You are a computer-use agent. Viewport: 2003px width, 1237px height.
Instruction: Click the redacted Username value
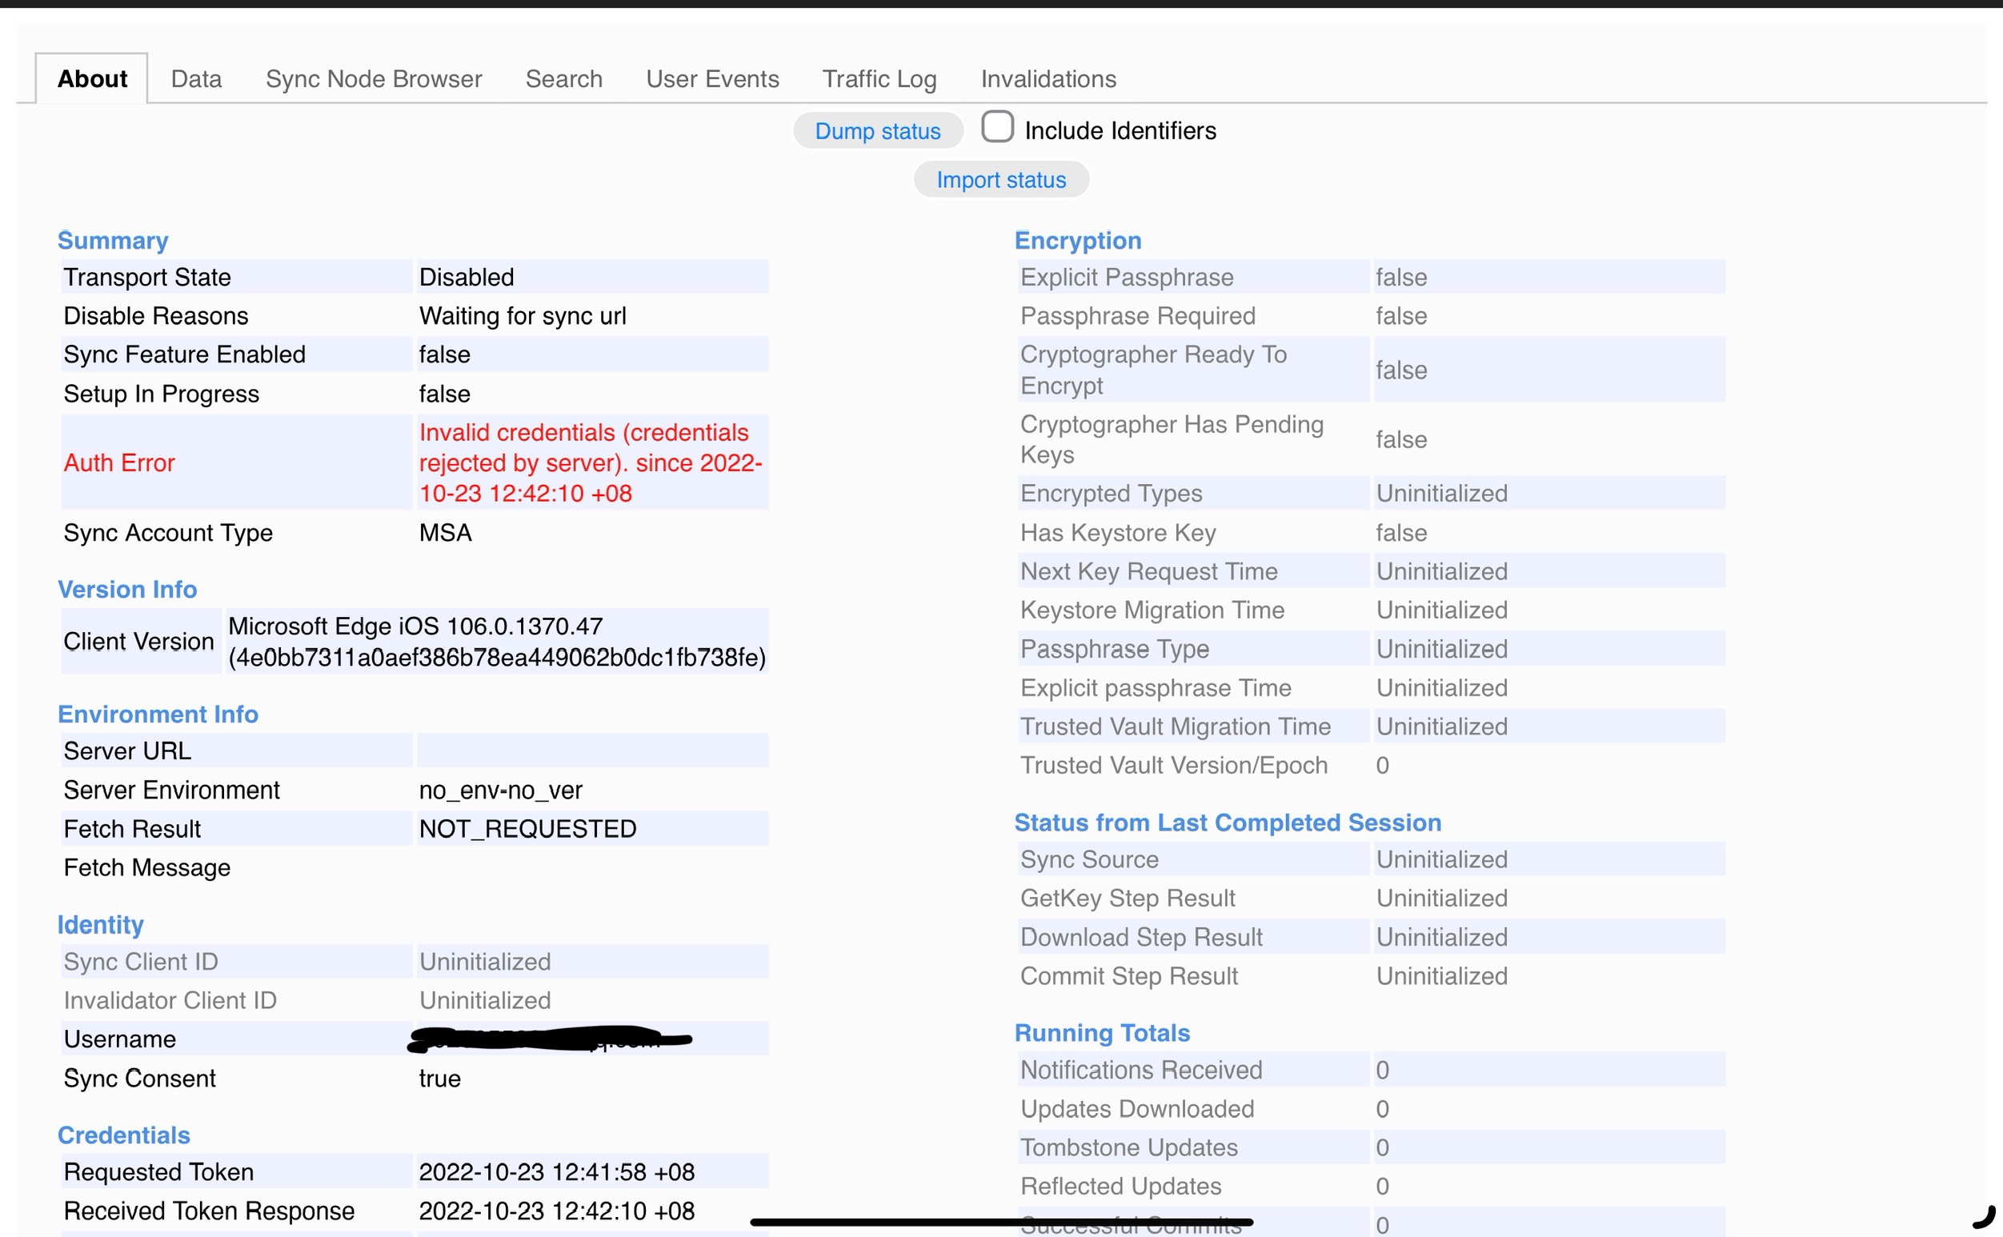point(548,1039)
